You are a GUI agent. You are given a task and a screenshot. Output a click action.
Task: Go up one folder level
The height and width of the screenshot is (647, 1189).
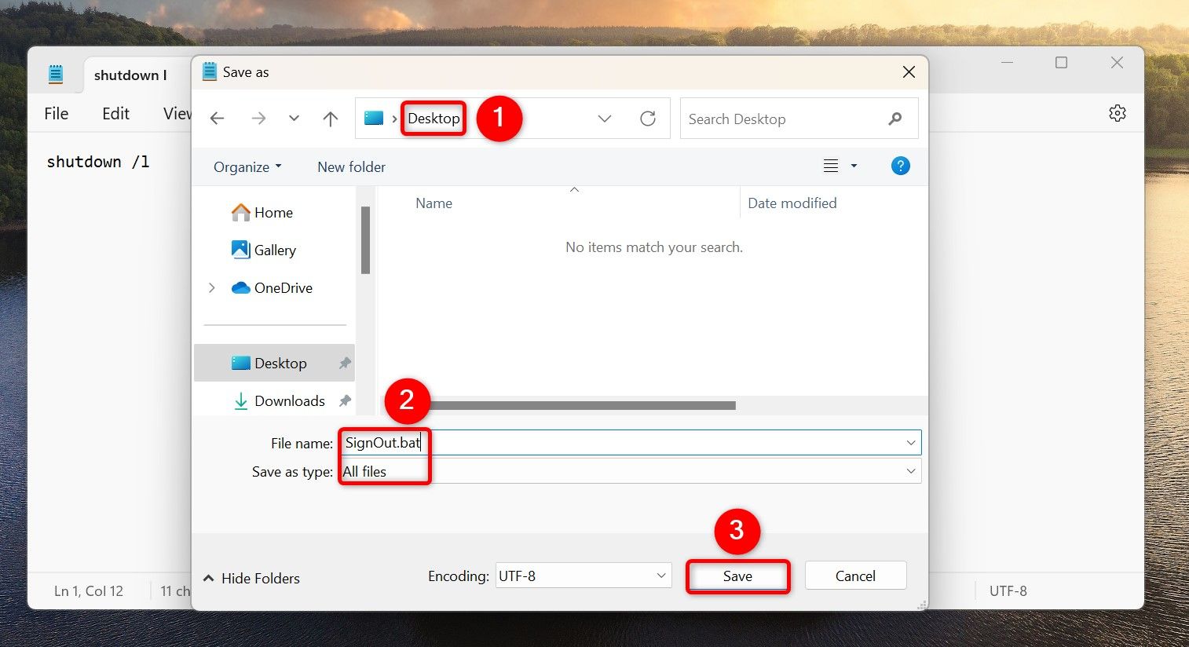pyautogui.click(x=331, y=118)
